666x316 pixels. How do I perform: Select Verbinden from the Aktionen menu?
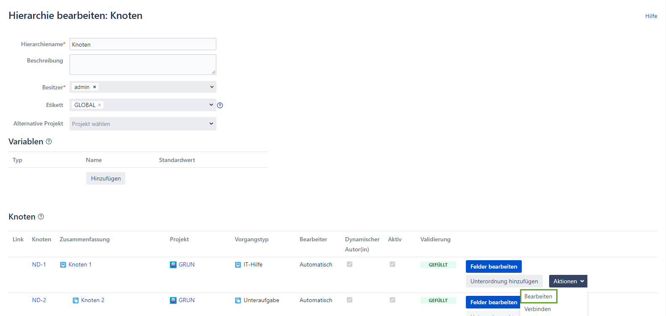click(x=537, y=309)
